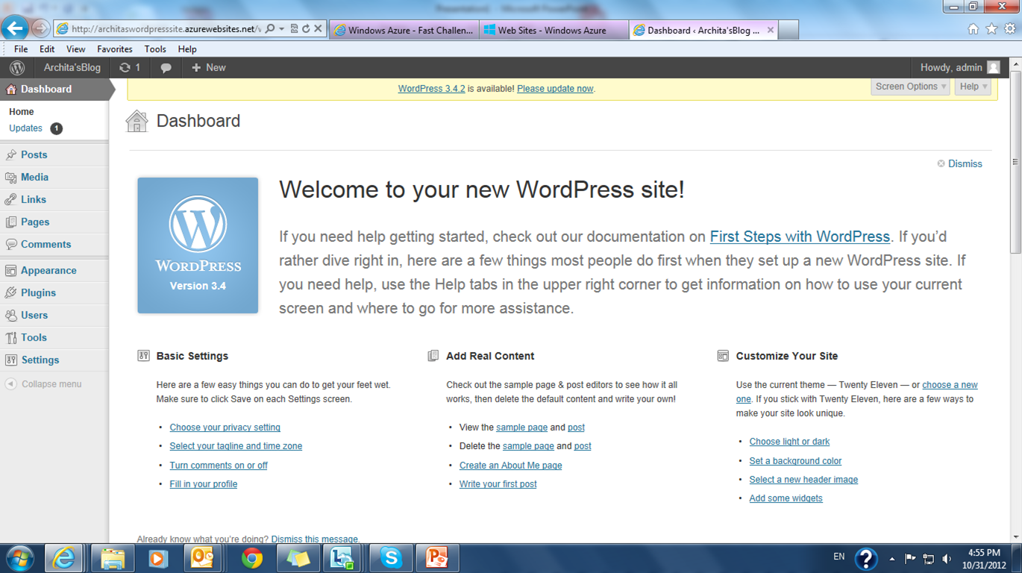Click the URL address bar field
Screen dimensions: 1022x573
click(x=164, y=29)
